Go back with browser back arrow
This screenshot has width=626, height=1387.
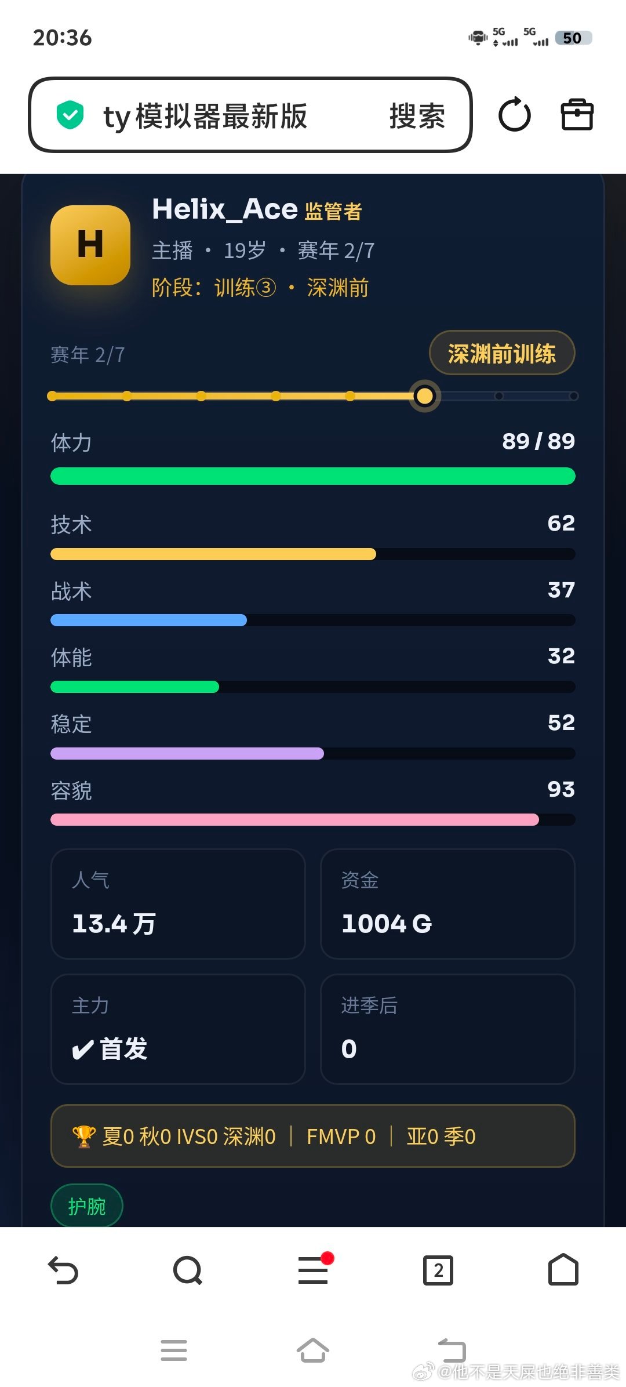[63, 1270]
